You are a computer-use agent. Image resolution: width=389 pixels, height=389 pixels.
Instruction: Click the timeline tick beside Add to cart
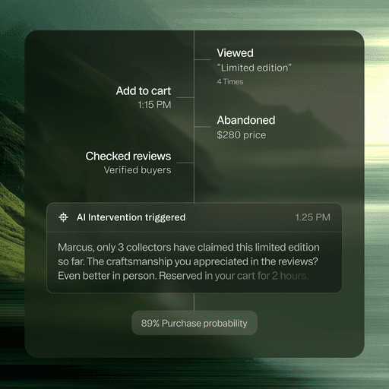point(185,97)
